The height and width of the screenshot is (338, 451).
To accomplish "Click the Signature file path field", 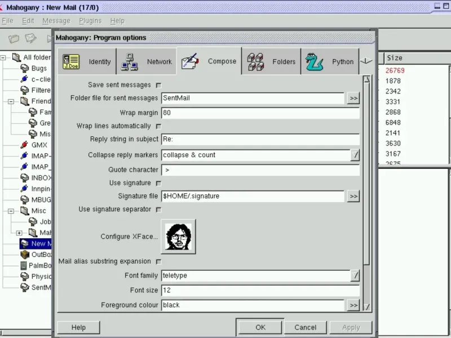I will tap(253, 196).
